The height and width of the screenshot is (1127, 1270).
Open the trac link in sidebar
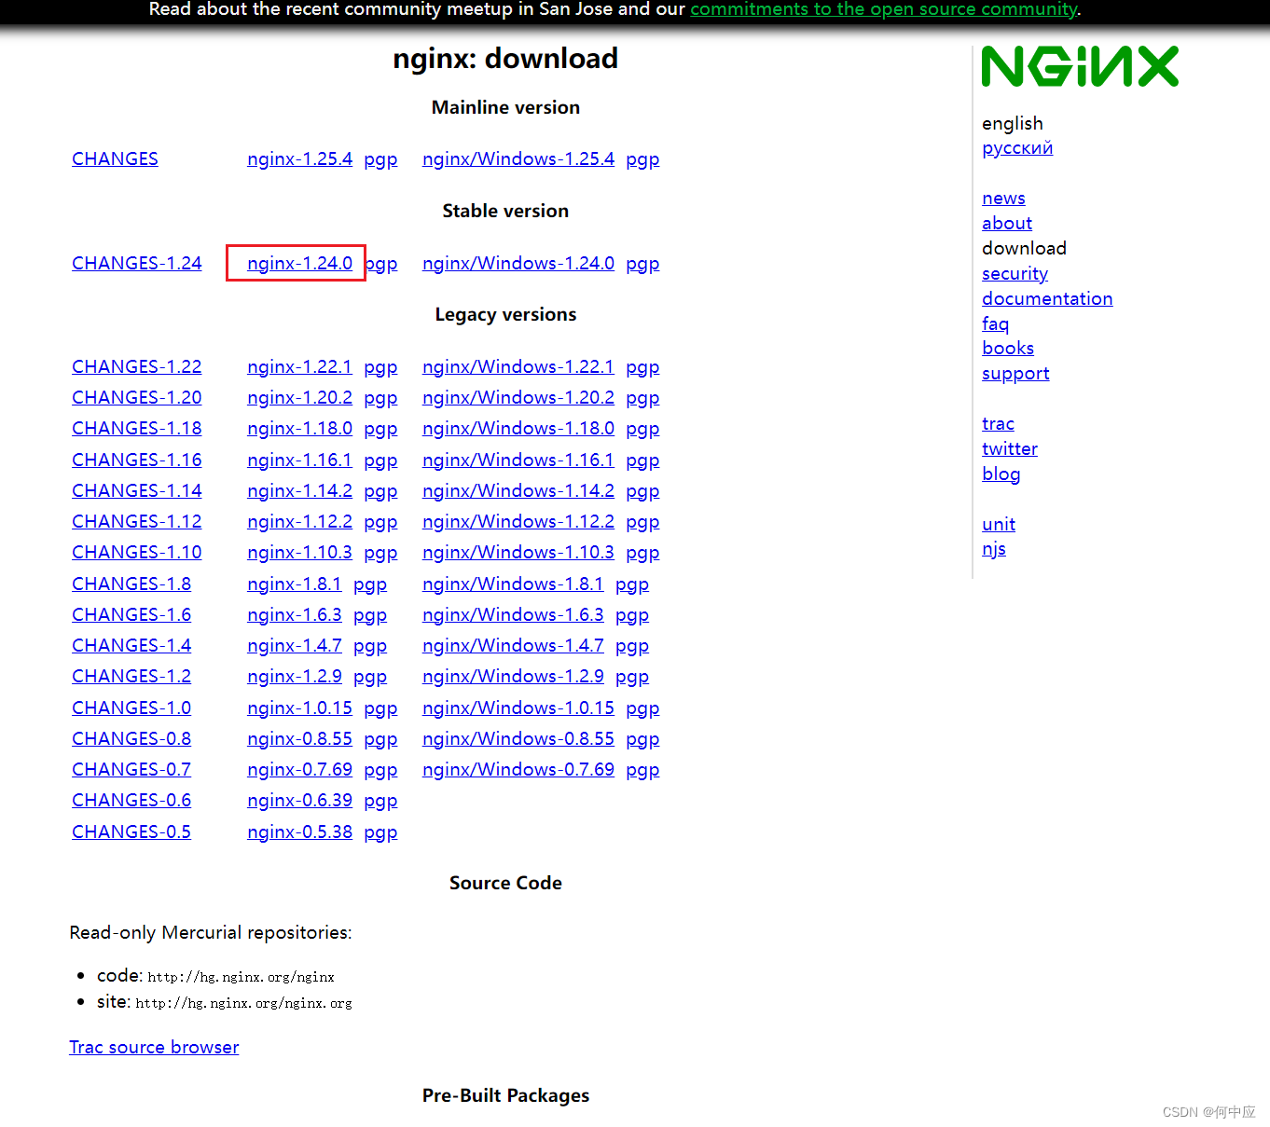(x=998, y=424)
